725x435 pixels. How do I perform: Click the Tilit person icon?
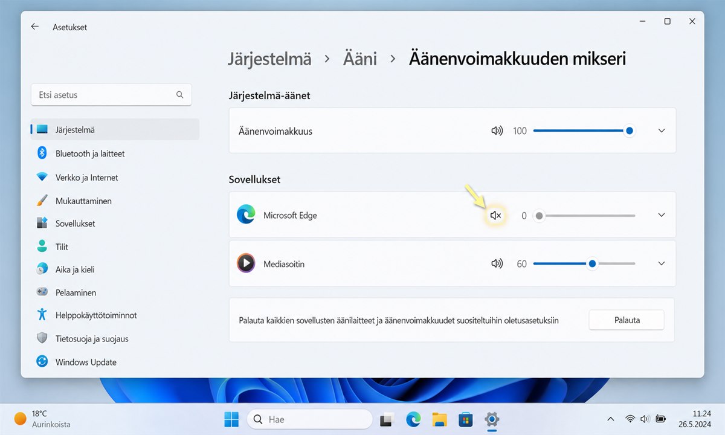tap(42, 246)
